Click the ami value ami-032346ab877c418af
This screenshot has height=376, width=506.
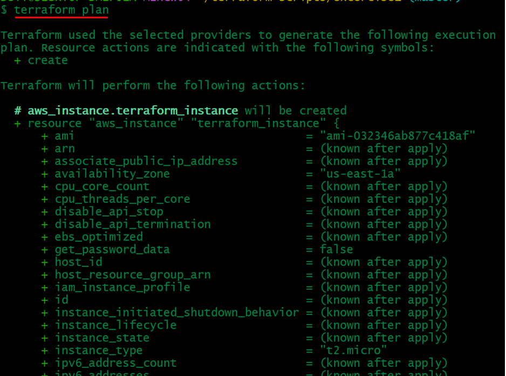click(397, 136)
